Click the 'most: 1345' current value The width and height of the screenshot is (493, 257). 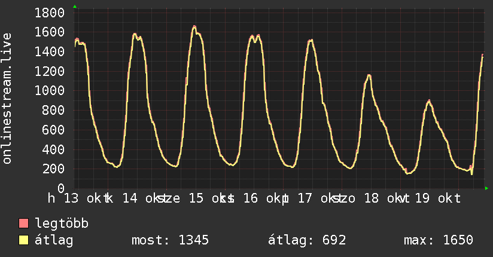tap(170, 240)
